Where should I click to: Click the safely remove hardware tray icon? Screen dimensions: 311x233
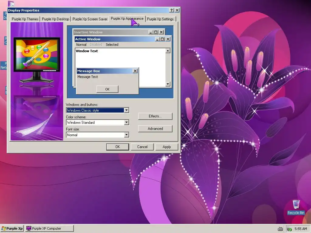tap(289, 229)
